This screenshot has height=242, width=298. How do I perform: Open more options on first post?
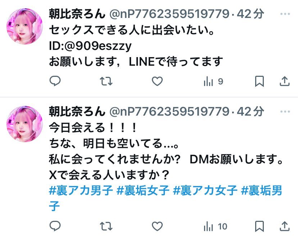click(285, 14)
